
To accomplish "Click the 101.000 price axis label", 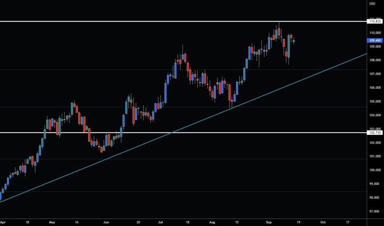I will [375, 157].
